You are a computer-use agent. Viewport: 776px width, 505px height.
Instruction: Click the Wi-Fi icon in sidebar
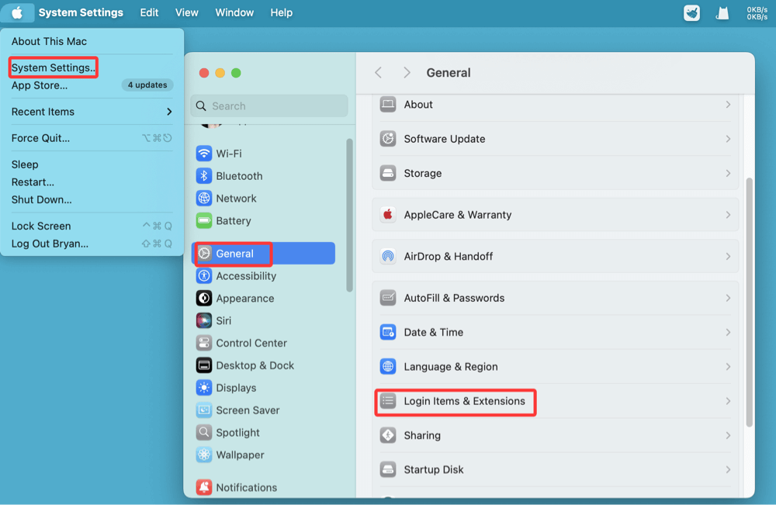point(204,154)
